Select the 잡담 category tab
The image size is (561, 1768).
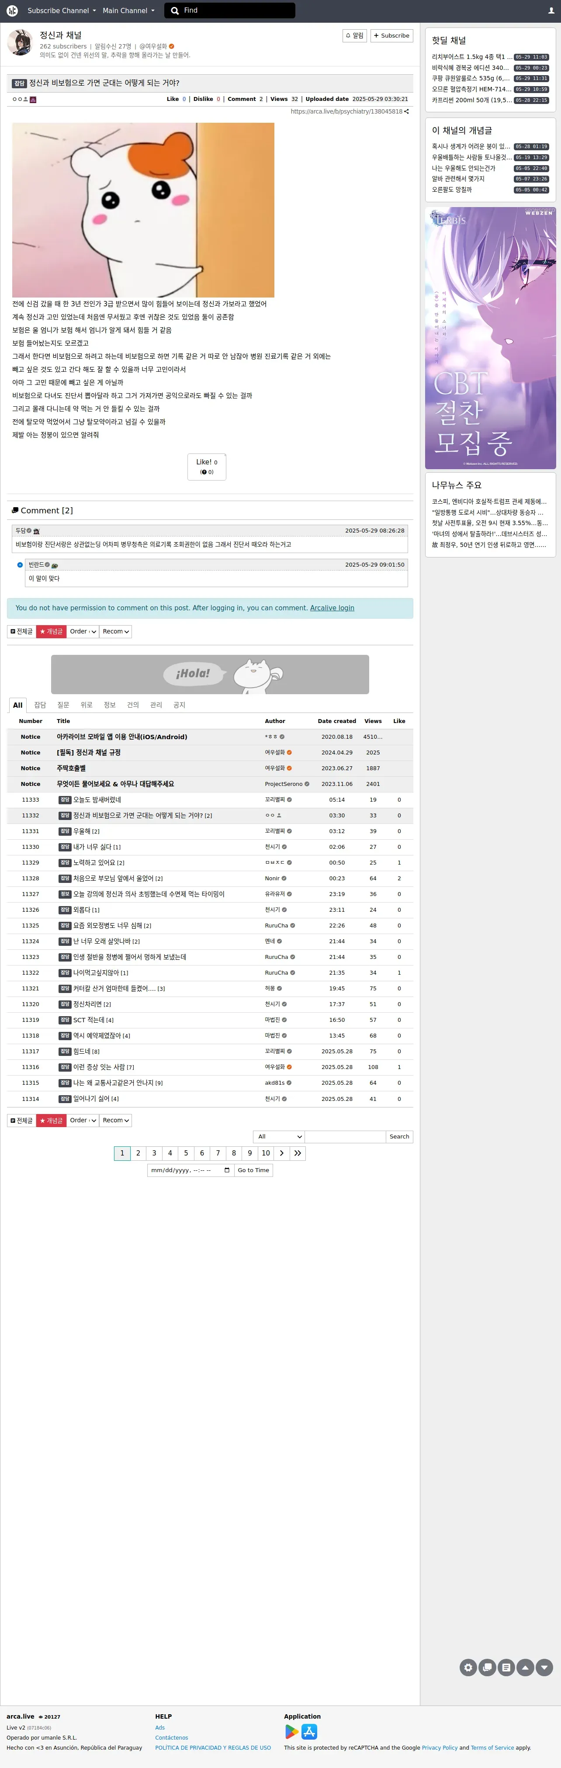41,705
